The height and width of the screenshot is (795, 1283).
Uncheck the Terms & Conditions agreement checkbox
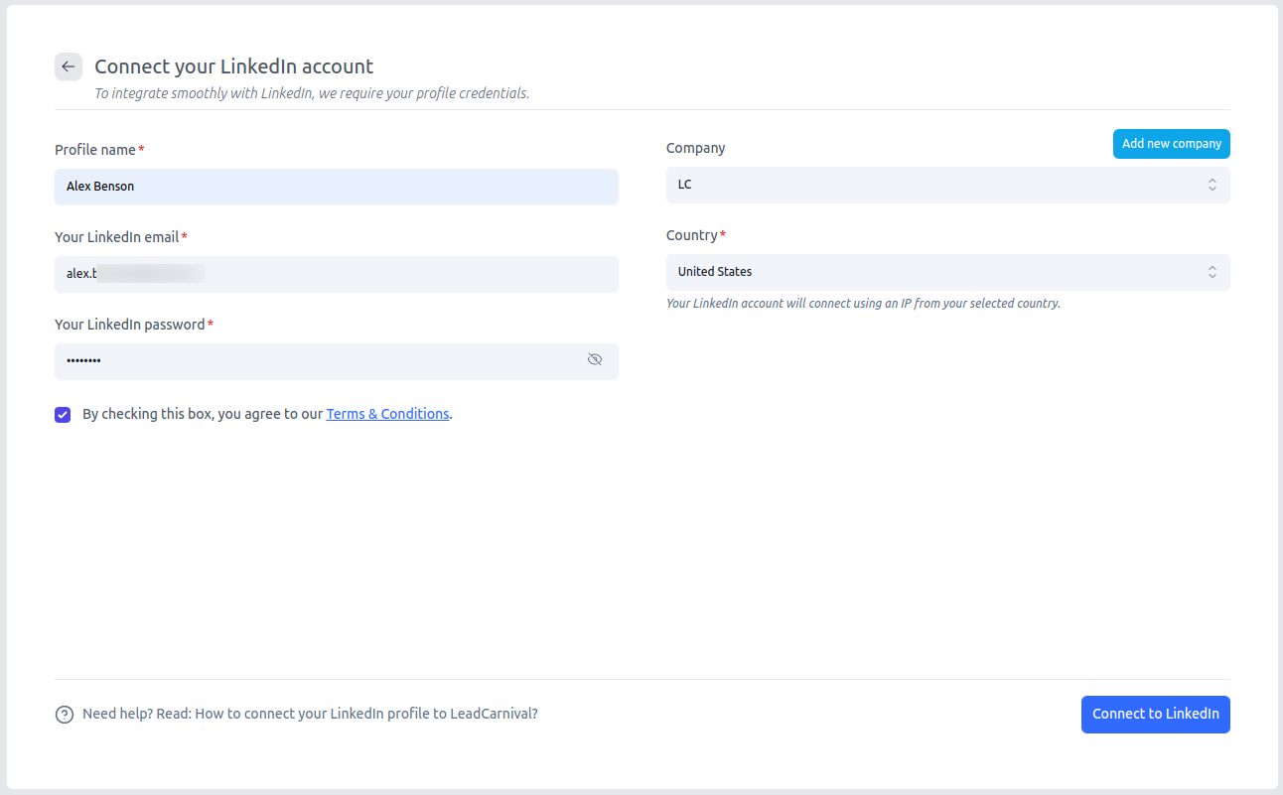pos(63,414)
